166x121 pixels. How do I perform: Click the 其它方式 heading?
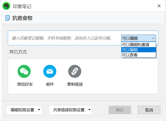point(18,52)
